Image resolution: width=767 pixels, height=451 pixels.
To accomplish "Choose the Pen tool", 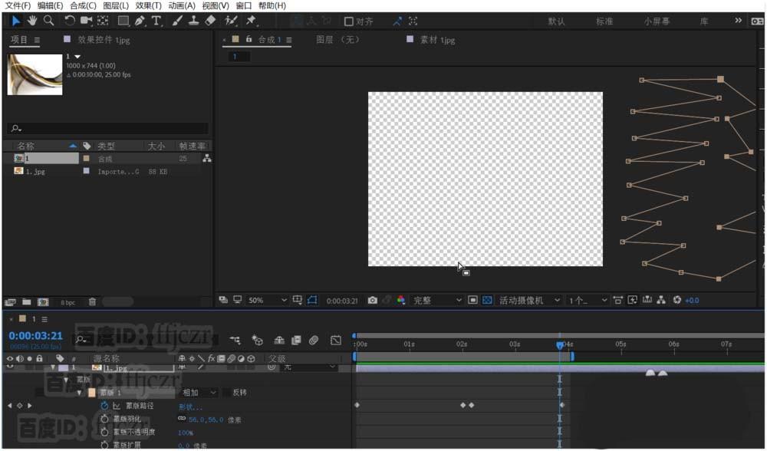I will click(x=140, y=21).
